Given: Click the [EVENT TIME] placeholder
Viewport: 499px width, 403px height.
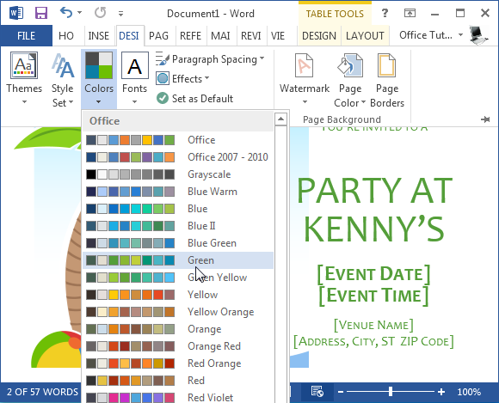Looking at the screenshot, I should (x=373, y=296).
